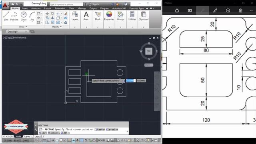Toggle Snap mode in status bar

(40, 140)
